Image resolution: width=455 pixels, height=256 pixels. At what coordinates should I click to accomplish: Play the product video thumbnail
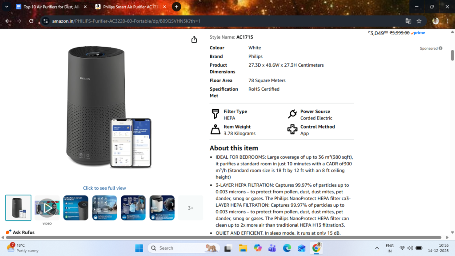(x=47, y=208)
